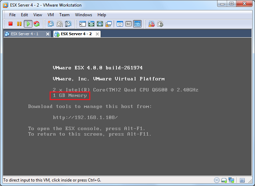Select the highlighted console view icon
The width and height of the screenshot is (255, 186).
point(137,24)
